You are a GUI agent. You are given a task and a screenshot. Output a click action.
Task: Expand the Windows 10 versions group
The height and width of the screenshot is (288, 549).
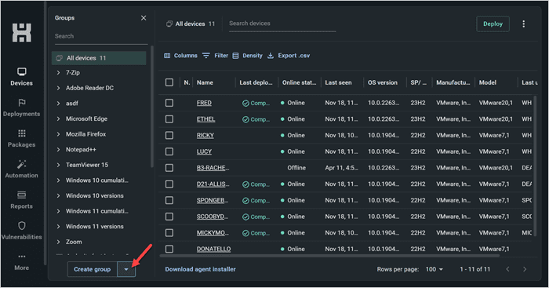click(58, 196)
